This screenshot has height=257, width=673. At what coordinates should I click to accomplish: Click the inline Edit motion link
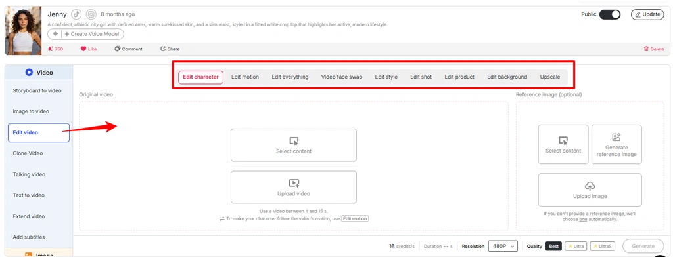[355, 218]
